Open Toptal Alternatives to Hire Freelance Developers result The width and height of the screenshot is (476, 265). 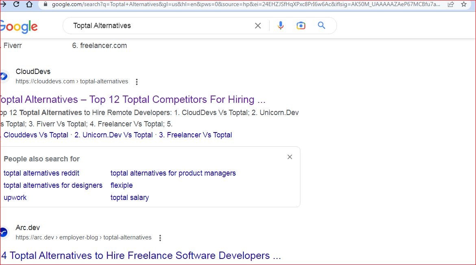141,256
